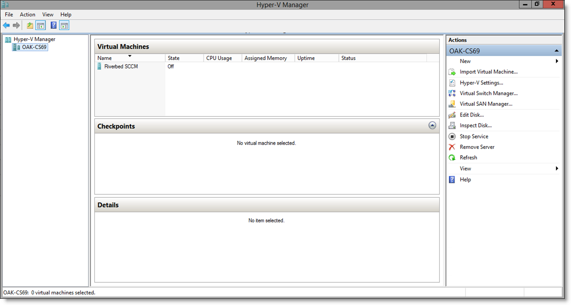The image size is (571, 305).
Task: Click the Forward arrow toolbar icon
Action: (16, 25)
